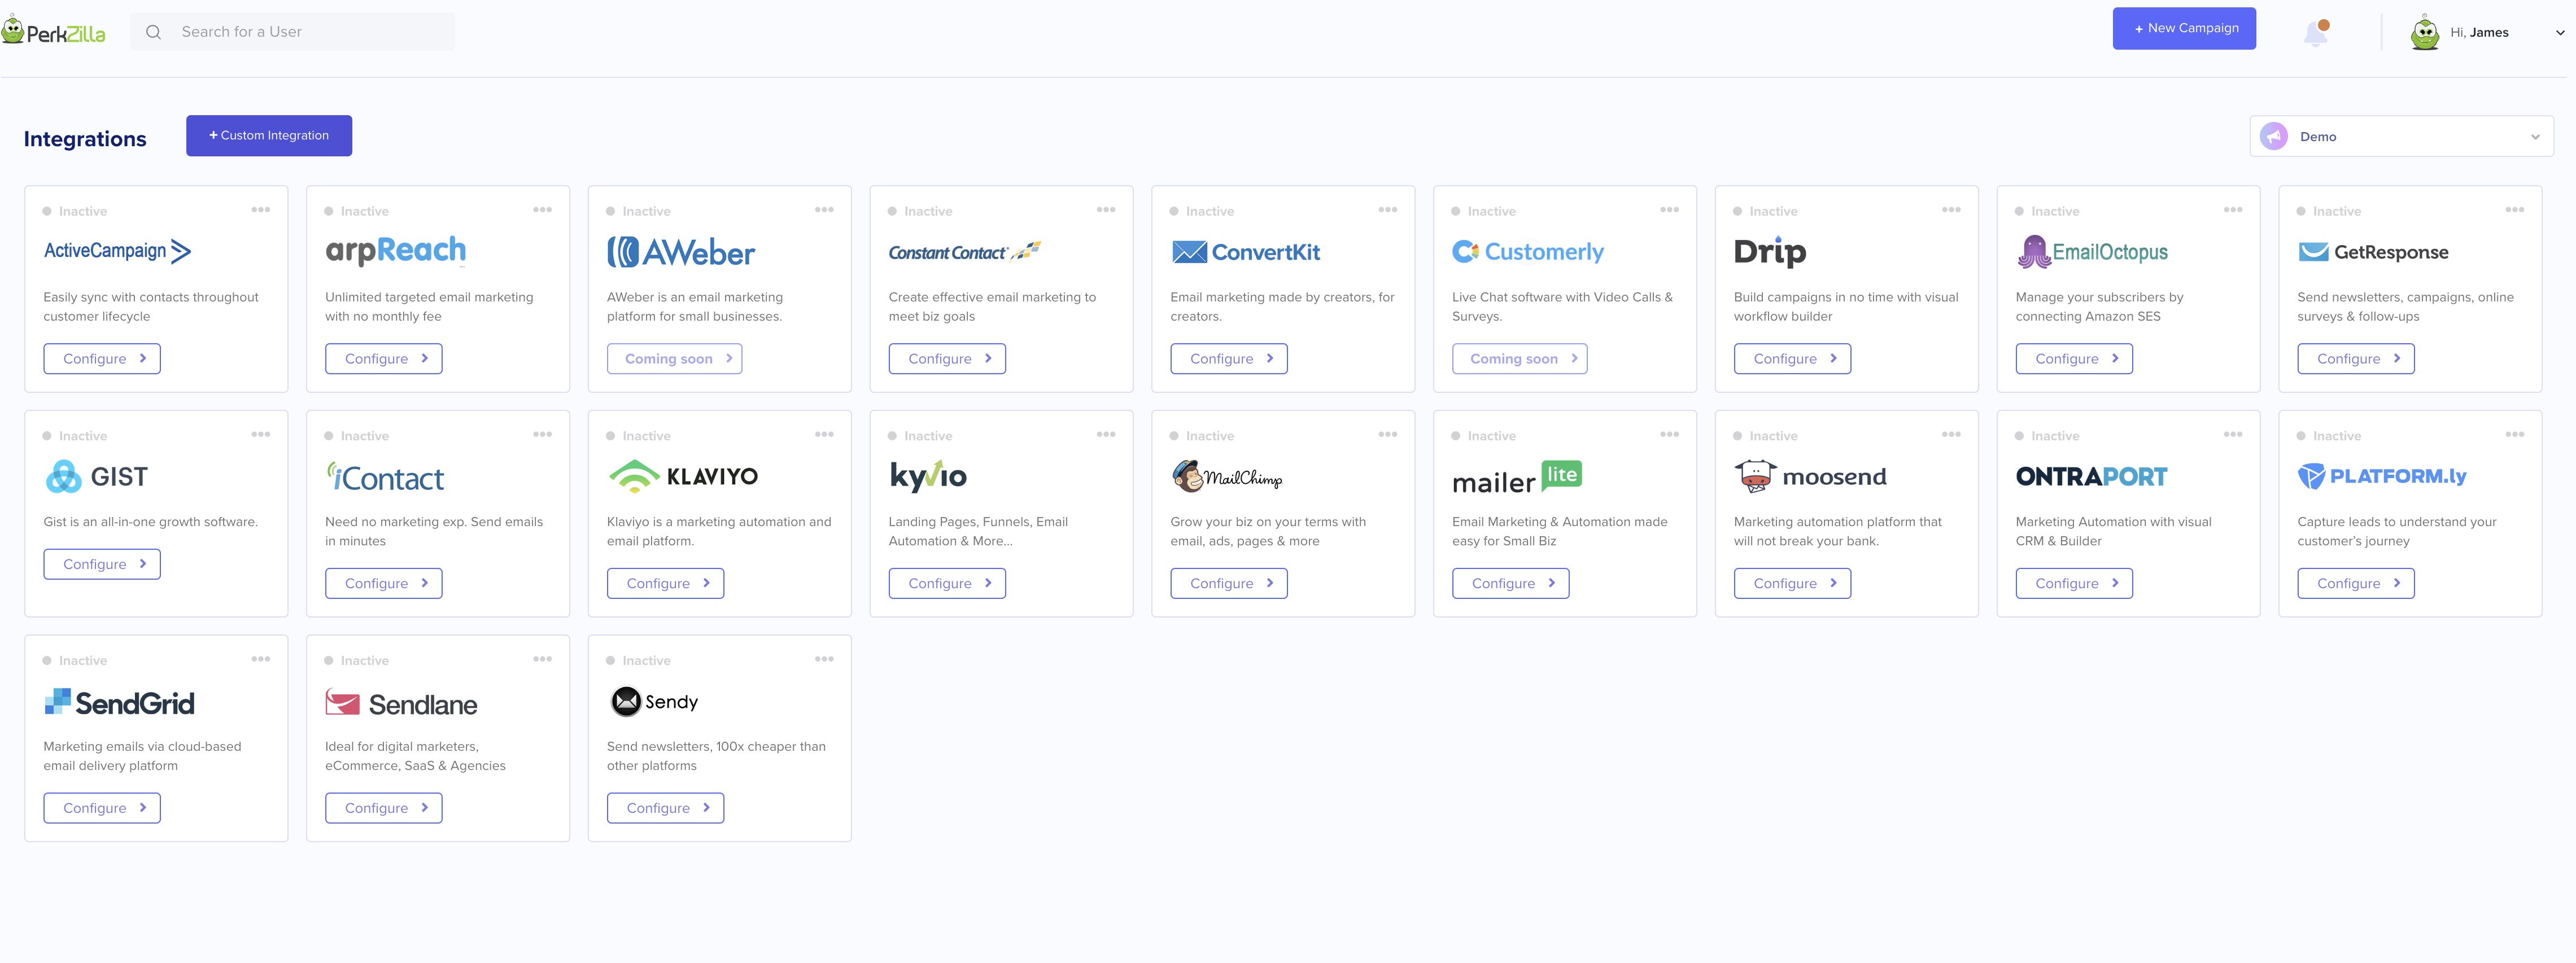The image size is (2576, 963).
Task: Configure the SendGrid integration
Action: tap(102, 808)
